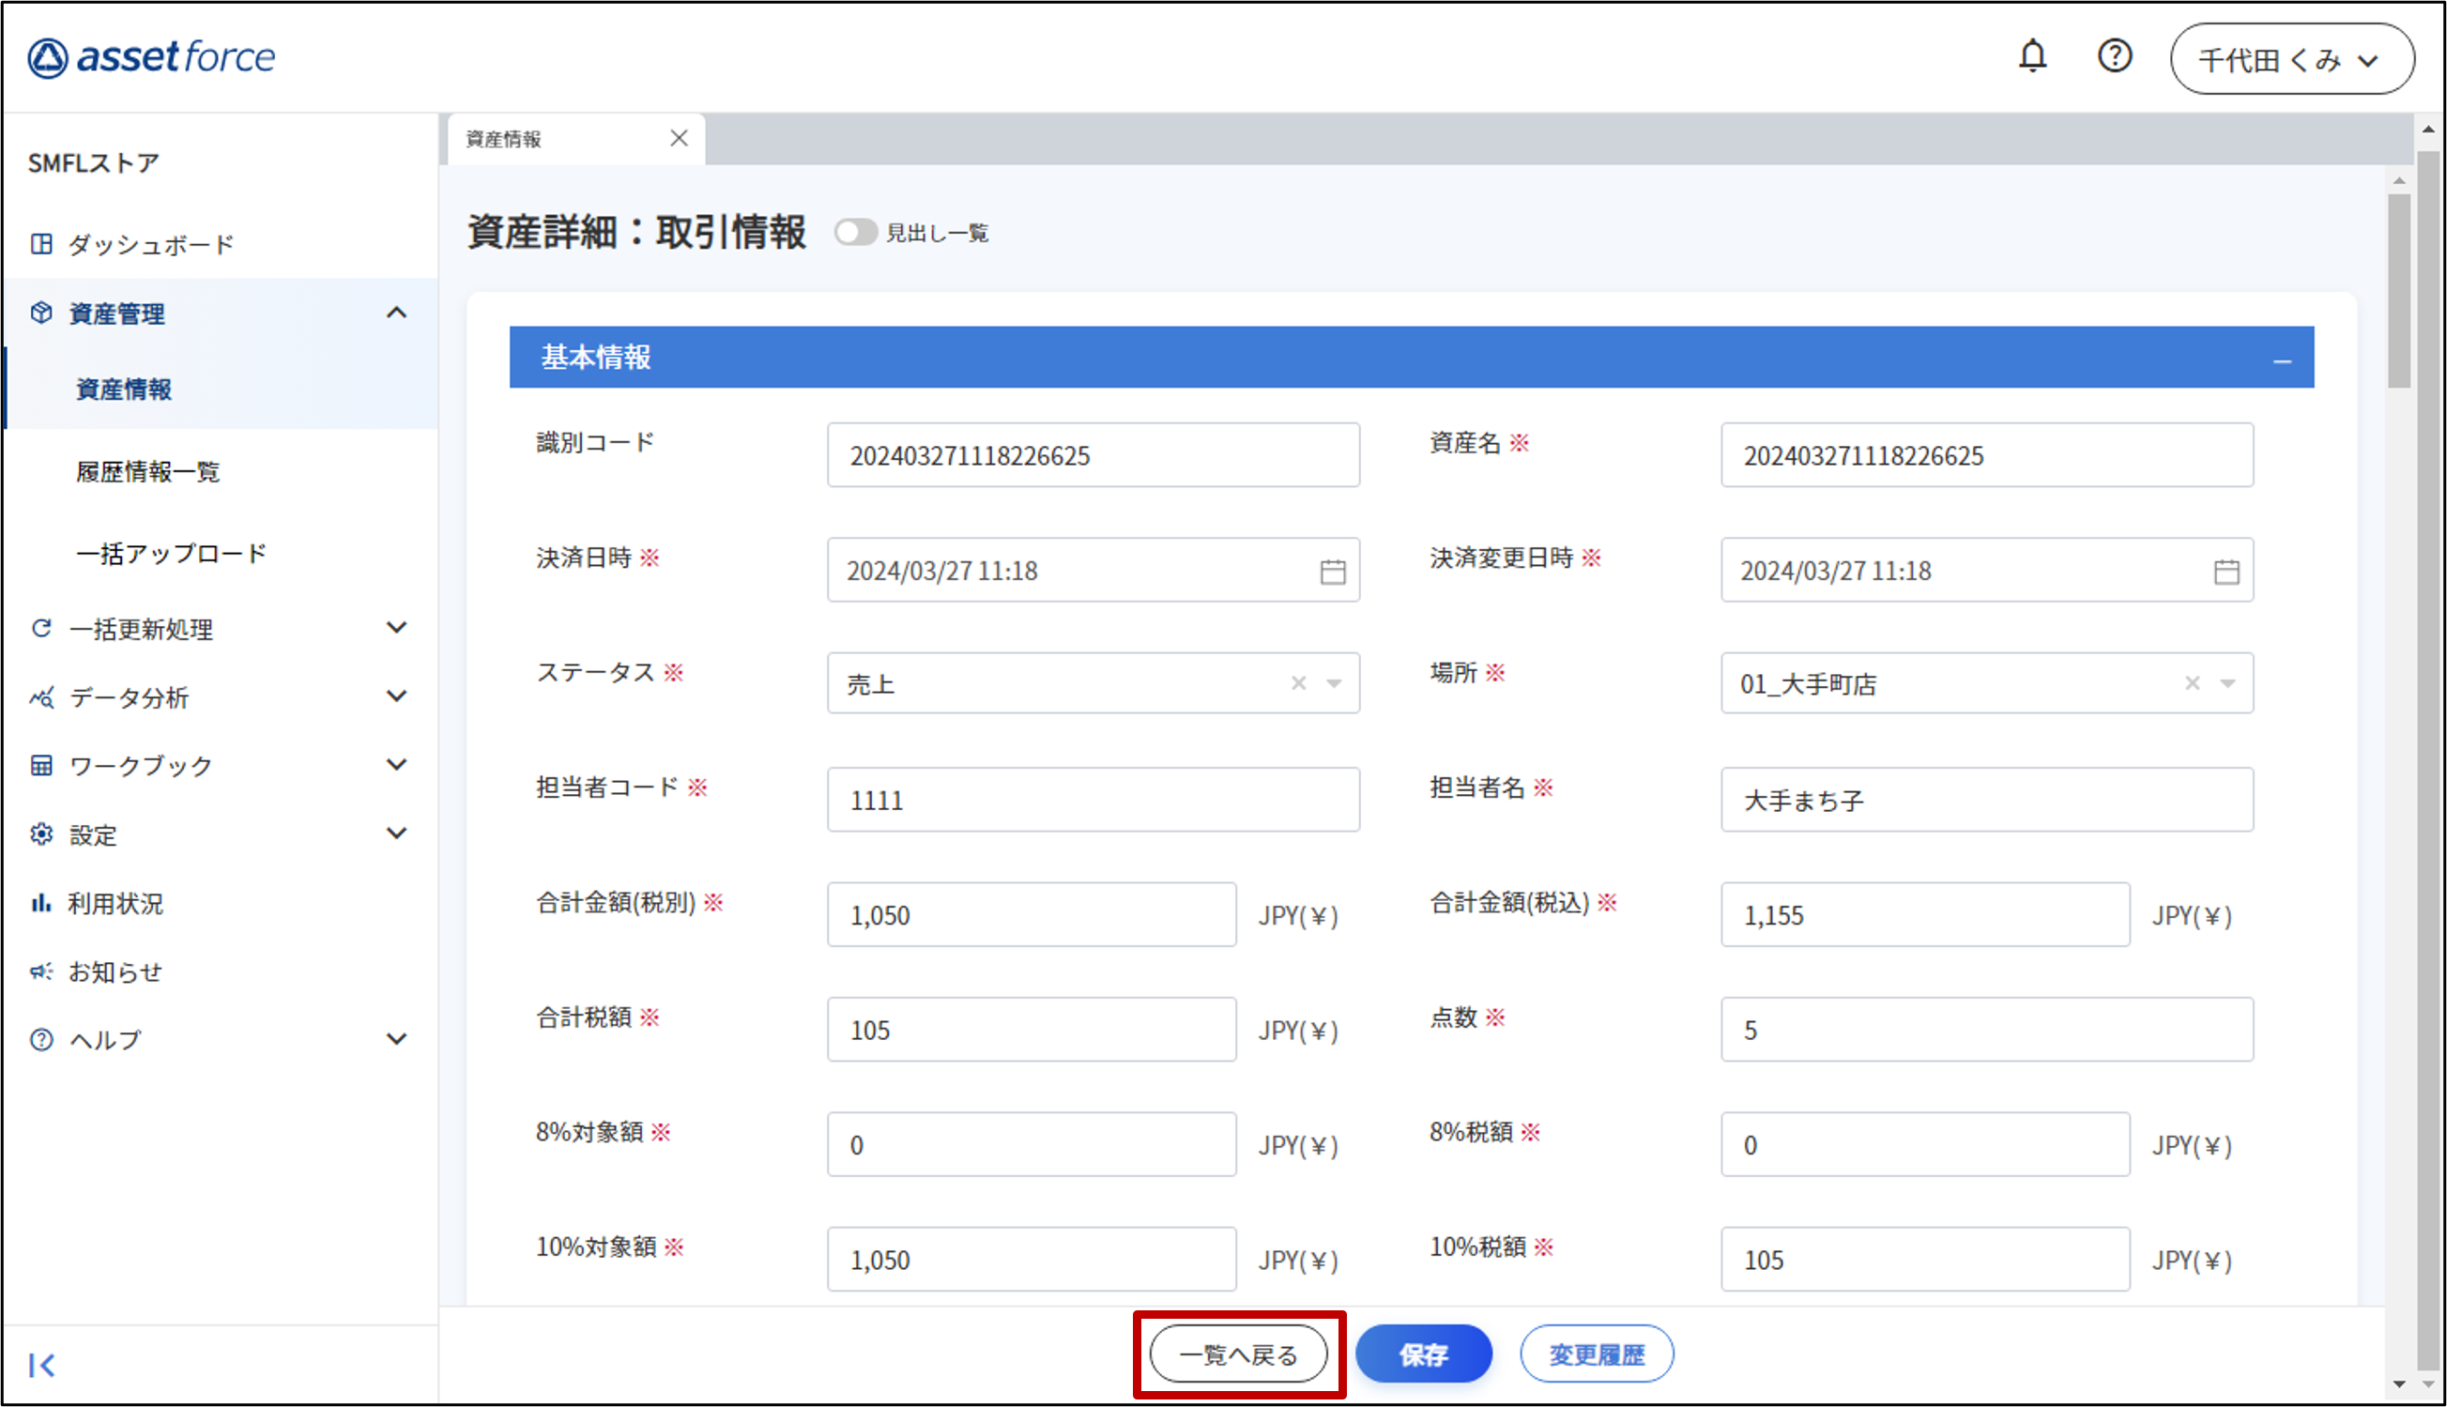Clear the 場所 selection with the x icon

click(x=2192, y=684)
